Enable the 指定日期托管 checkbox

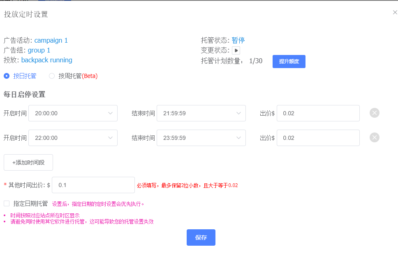click(6, 203)
